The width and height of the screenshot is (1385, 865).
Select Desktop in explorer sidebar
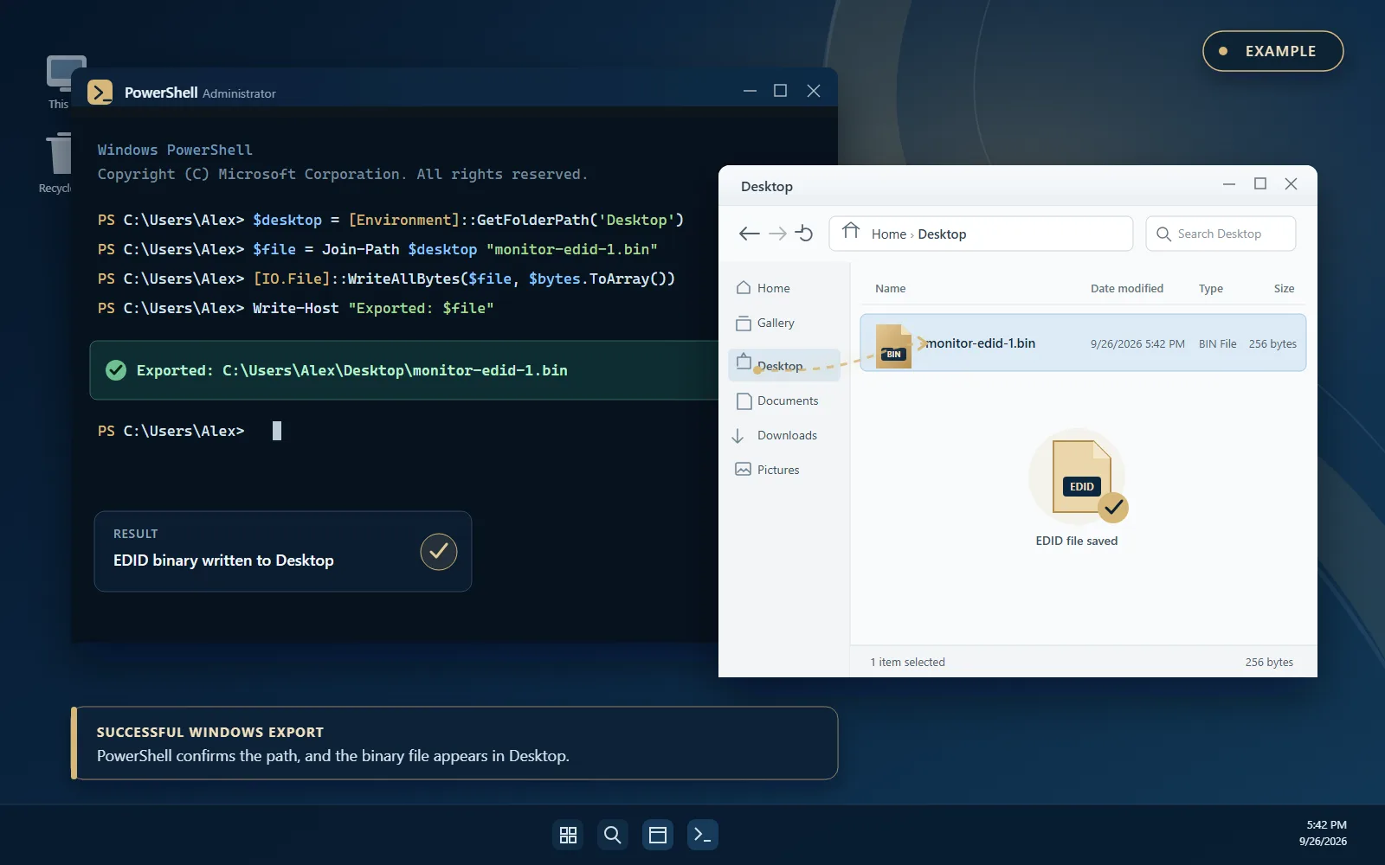(784, 365)
